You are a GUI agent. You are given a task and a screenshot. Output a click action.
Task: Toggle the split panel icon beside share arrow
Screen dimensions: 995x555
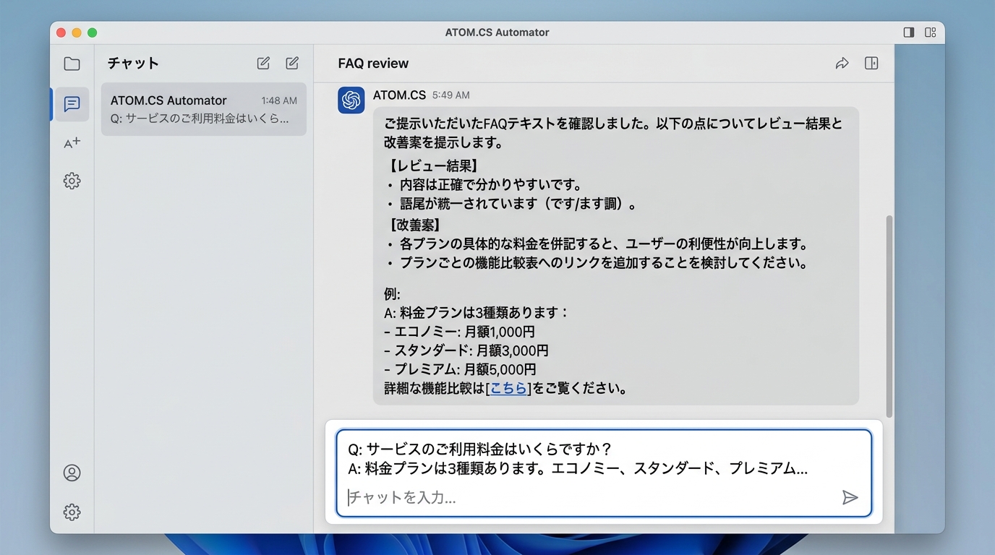click(x=871, y=64)
